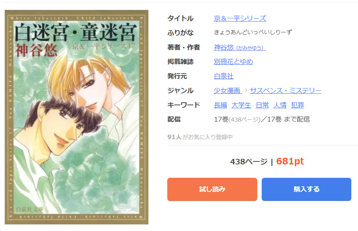Click the red 681pt price
The image size is (358, 231).
tap(290, 161)
